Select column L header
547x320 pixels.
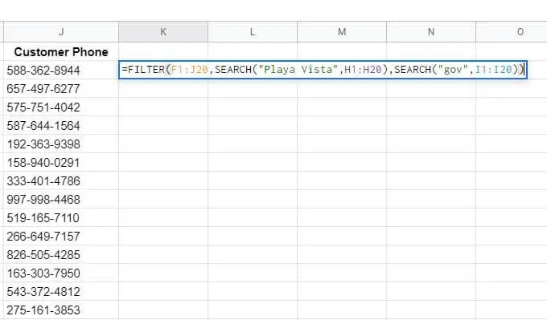click(x=253, y=32)
